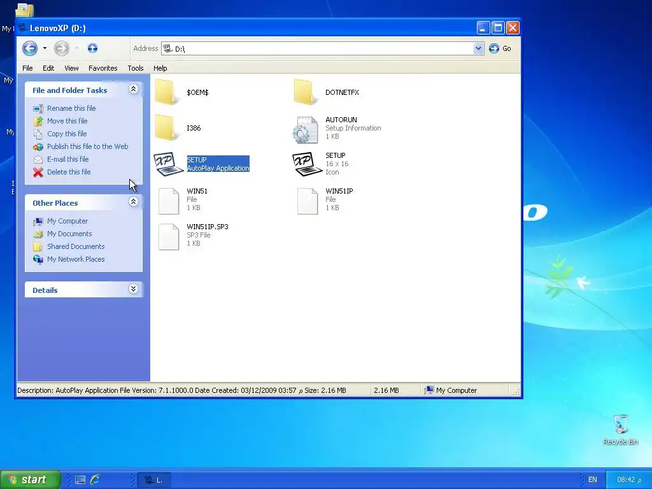The width and height of the screenshot is (652, 489).
Task: Go up one folder level
Action: pyautogui.click(x=92, y=48)
